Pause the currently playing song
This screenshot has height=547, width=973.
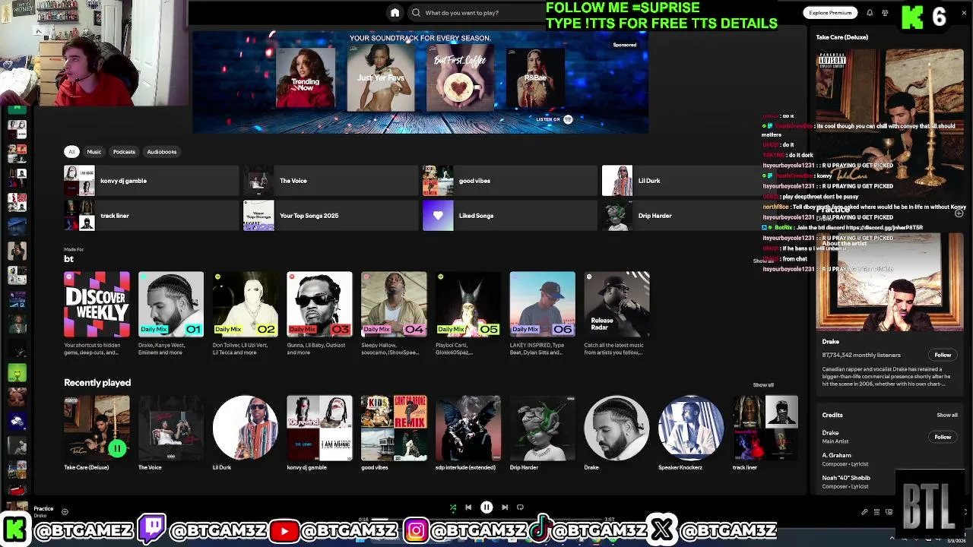pyautogui.click(x=486, y=507)
